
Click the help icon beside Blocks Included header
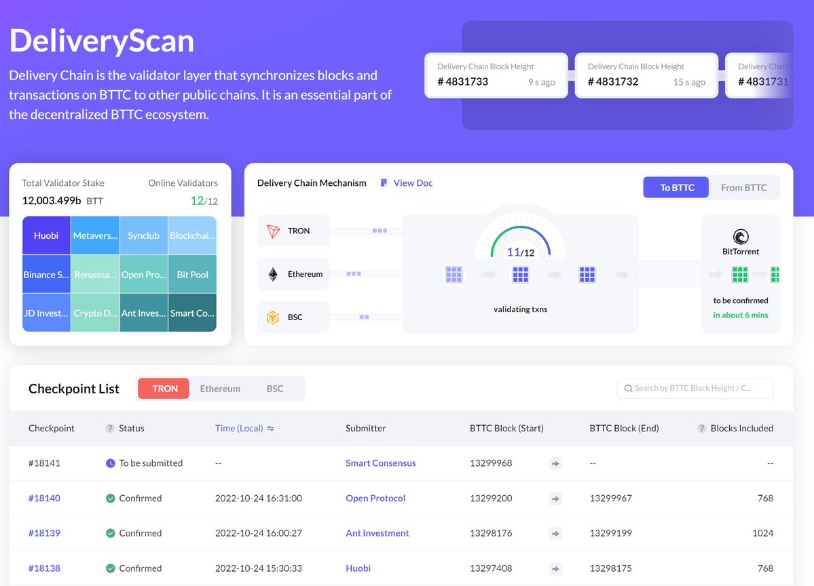(701, 429)
